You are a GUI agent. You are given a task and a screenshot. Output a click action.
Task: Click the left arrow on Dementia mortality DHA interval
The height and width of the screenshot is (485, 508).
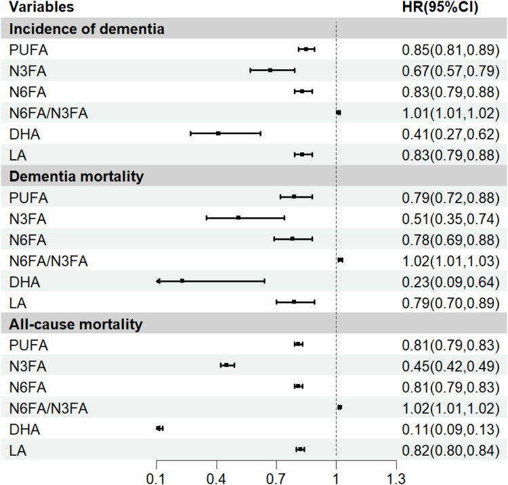pyautogui.click(x=158, y=281)
